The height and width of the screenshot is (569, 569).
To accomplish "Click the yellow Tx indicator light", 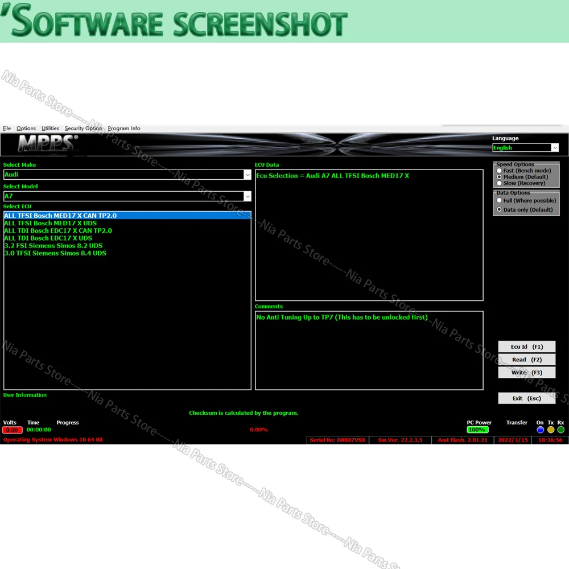I will (551, 430).
